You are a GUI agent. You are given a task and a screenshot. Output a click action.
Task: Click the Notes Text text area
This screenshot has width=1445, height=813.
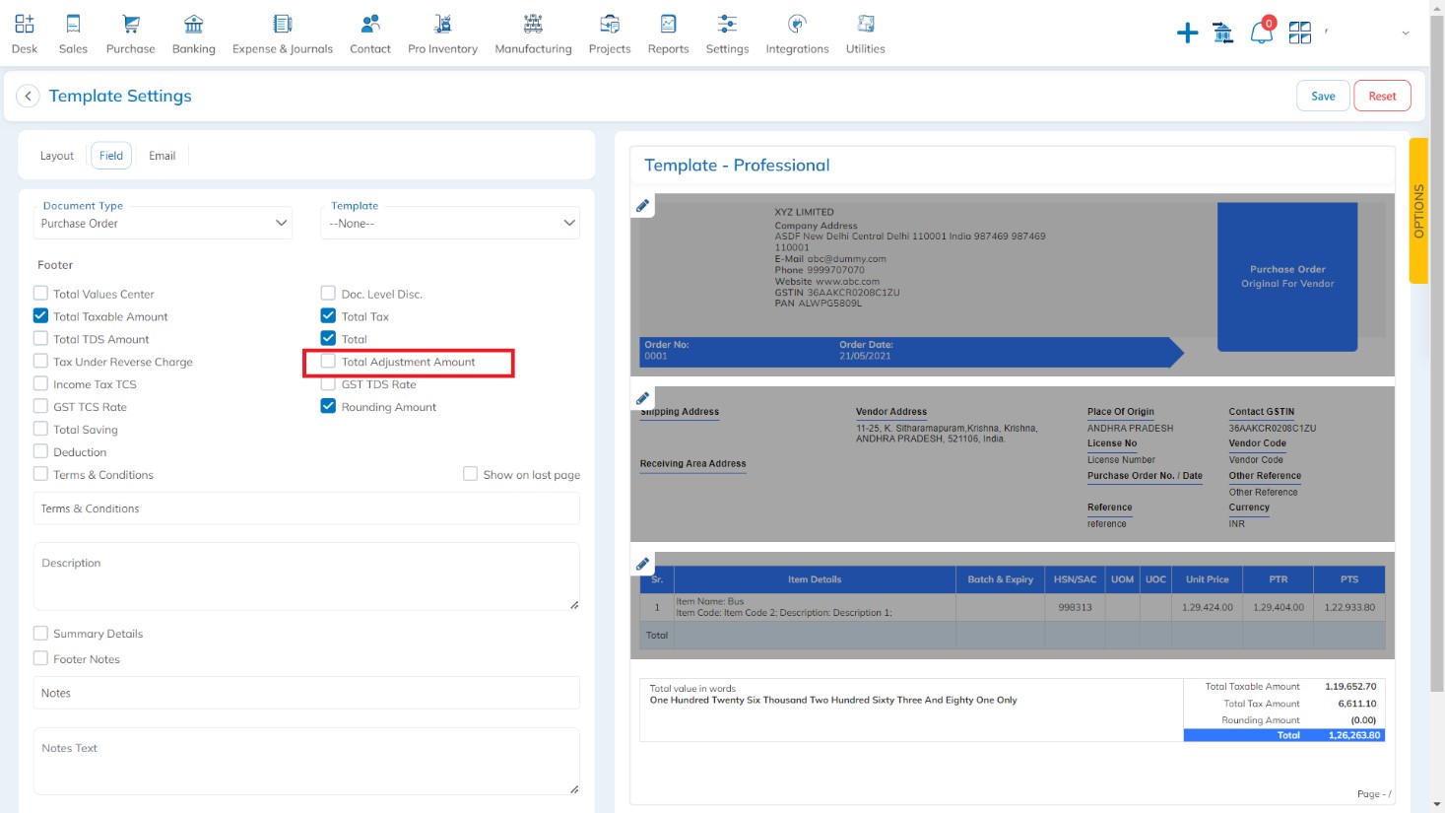click(x=306, y=761)
